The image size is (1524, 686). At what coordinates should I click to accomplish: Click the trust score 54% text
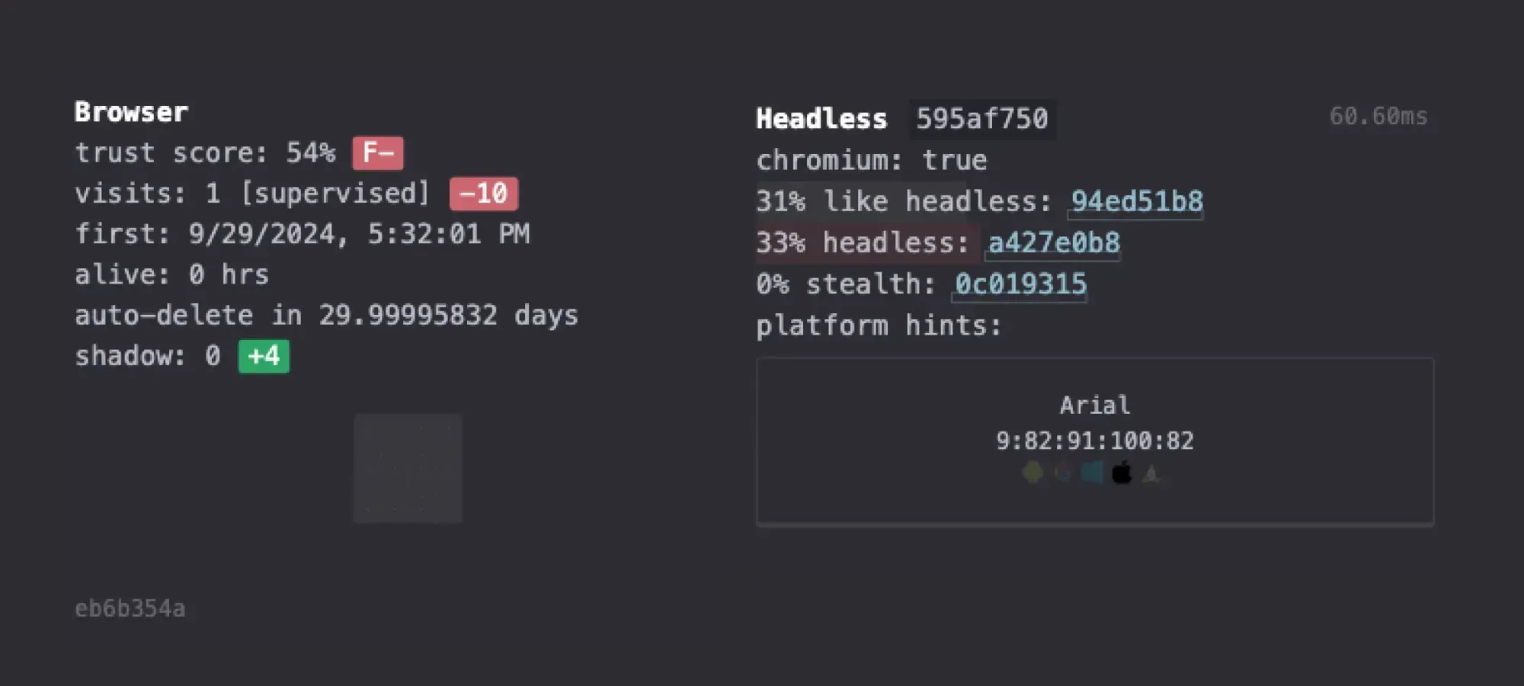click(x=205, y=153)
